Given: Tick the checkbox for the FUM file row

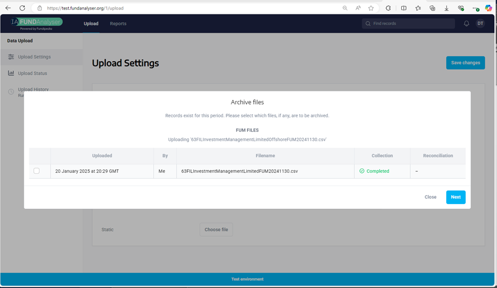Looking at the screenshot, I should click(36, 171).
